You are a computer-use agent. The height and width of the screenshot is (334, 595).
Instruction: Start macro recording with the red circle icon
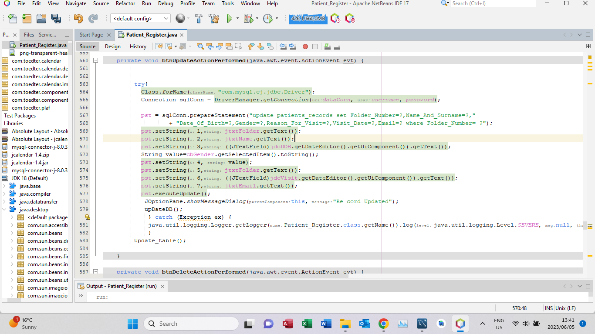pyautogui.click(x=305, y=47)
